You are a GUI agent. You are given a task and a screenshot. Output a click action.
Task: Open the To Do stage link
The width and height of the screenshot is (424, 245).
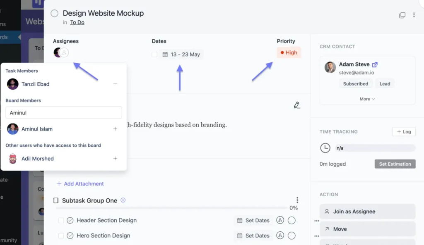coord(77,22)
